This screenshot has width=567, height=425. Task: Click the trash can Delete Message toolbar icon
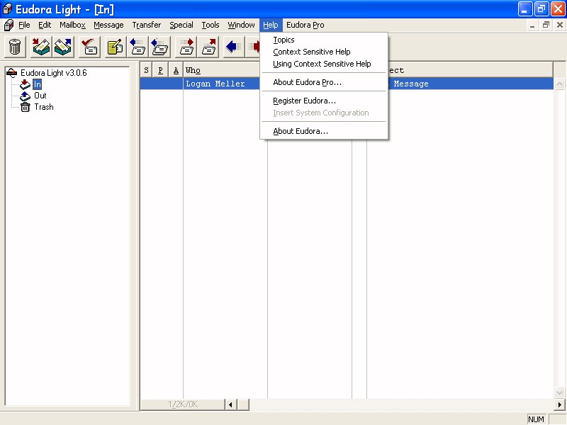15,47
